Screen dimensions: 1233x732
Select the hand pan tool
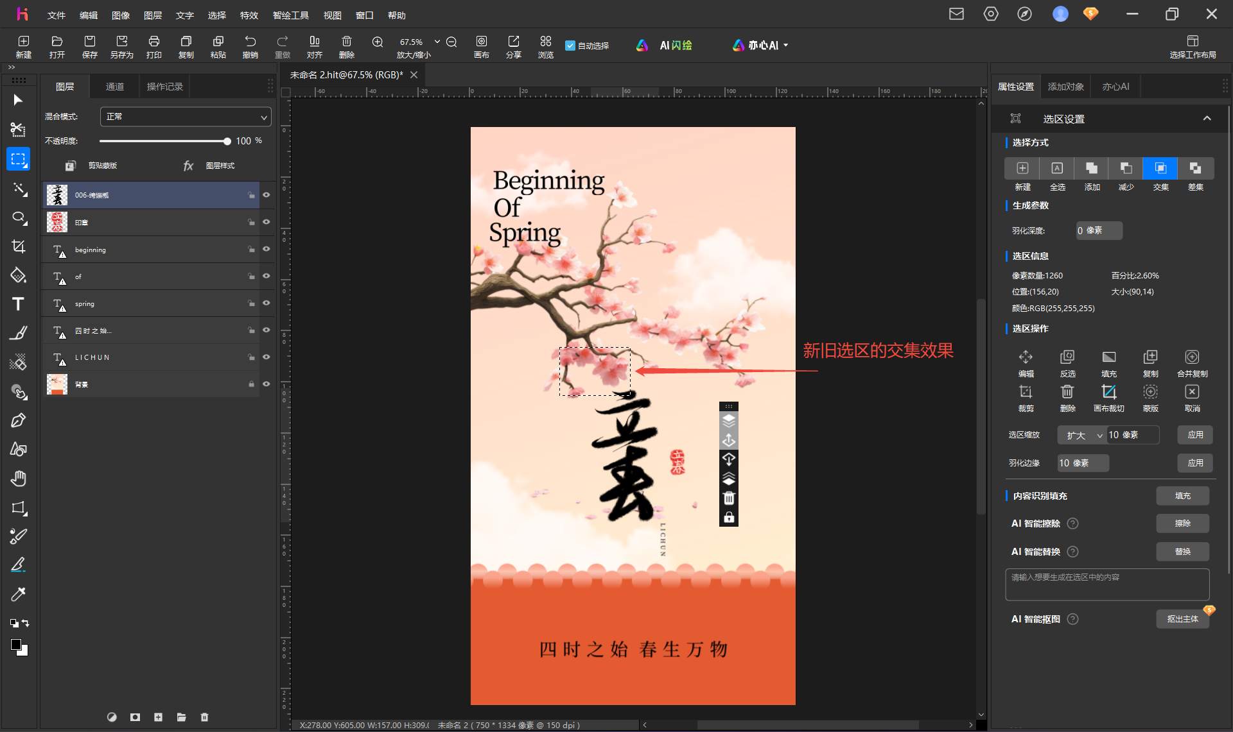18,479
